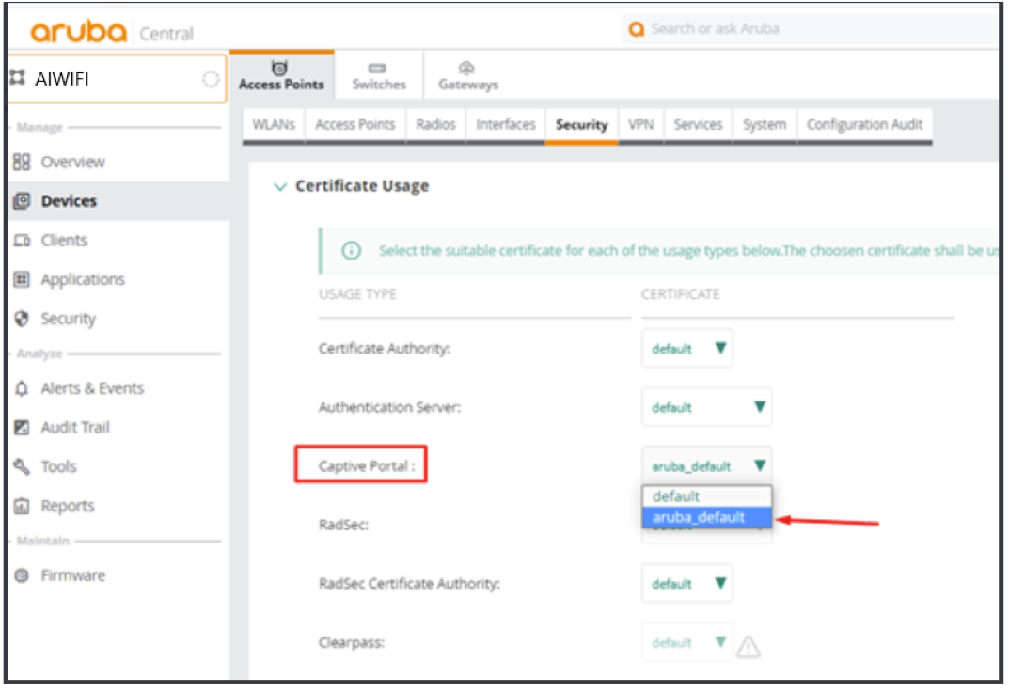Go to Alerts & Events
The image size is (1009, 692).
[92, 388]
